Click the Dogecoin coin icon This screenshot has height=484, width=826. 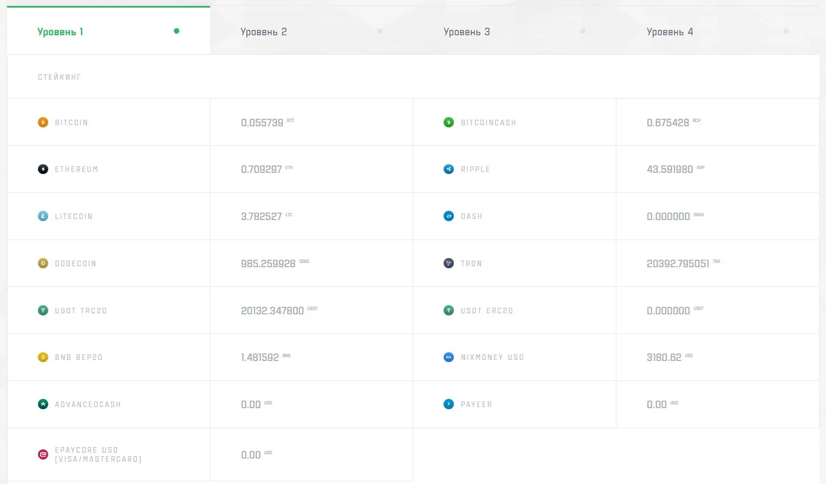click(43, 263)
